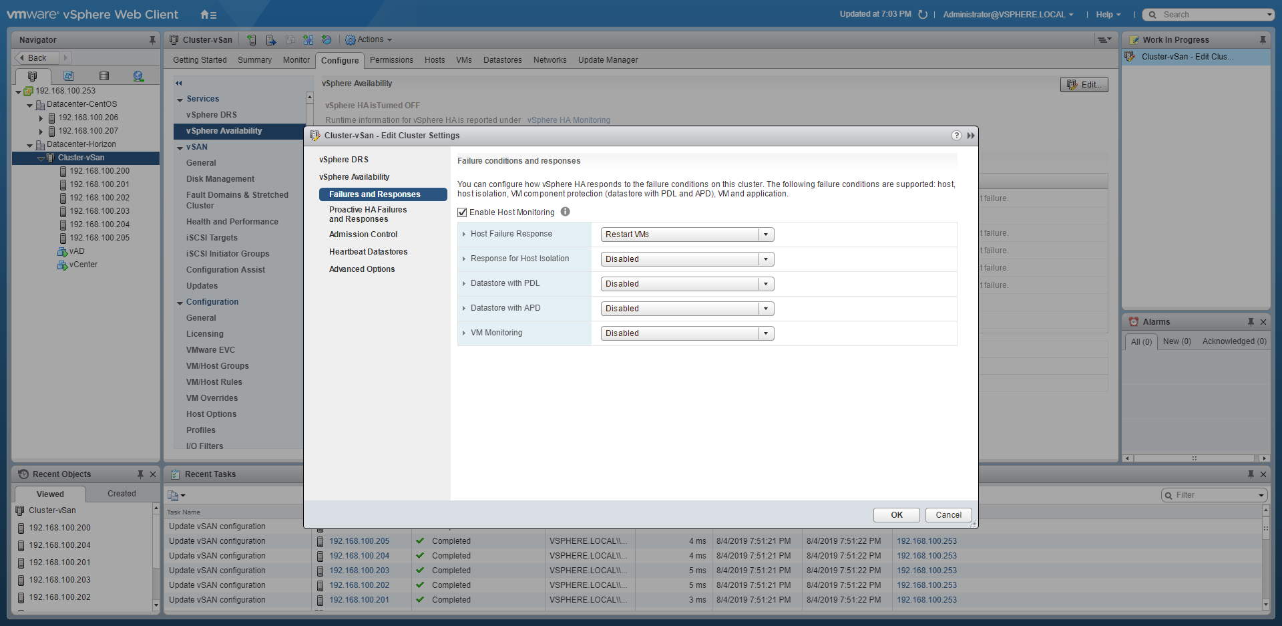This screenshot has height=626, width=1282.
Task: Click the home menu icon in header
Action: click(x=208, y=15)
